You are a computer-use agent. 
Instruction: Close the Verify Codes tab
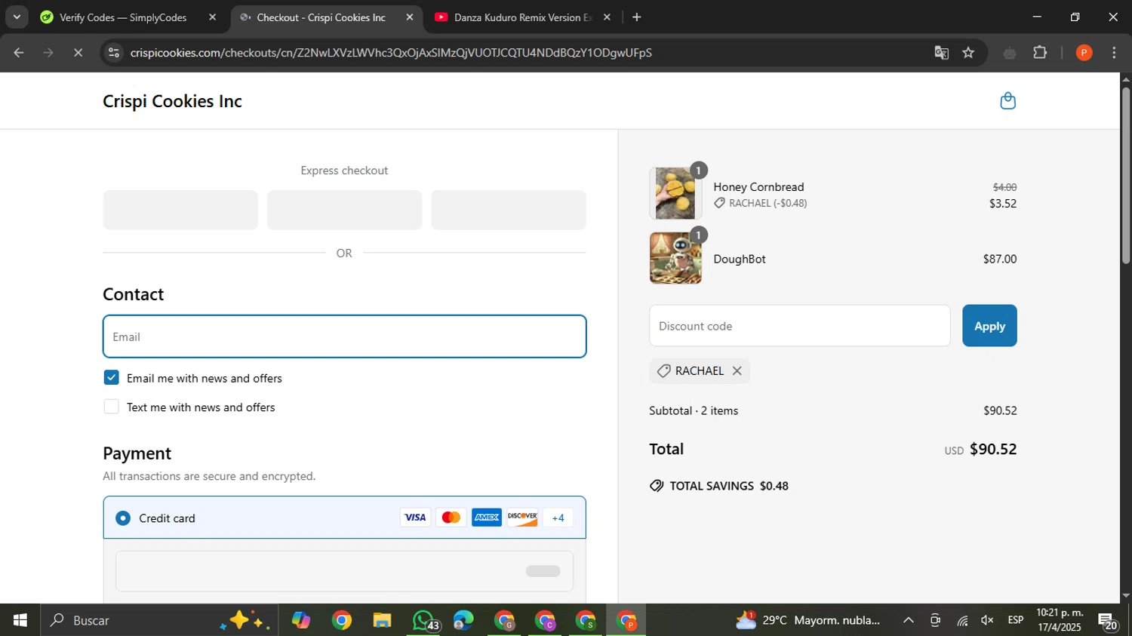(212, 17)
